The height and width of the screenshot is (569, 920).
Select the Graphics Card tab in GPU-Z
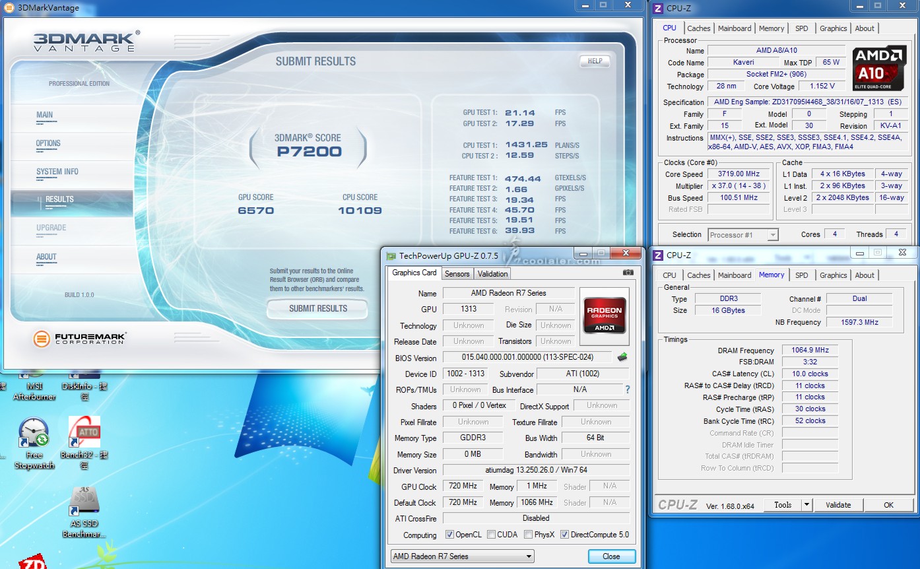click(x=414, y=273)
